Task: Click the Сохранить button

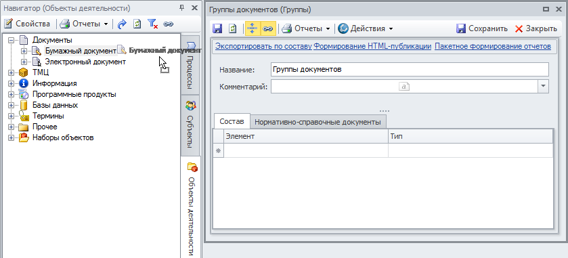Action: tap(482, 28)
